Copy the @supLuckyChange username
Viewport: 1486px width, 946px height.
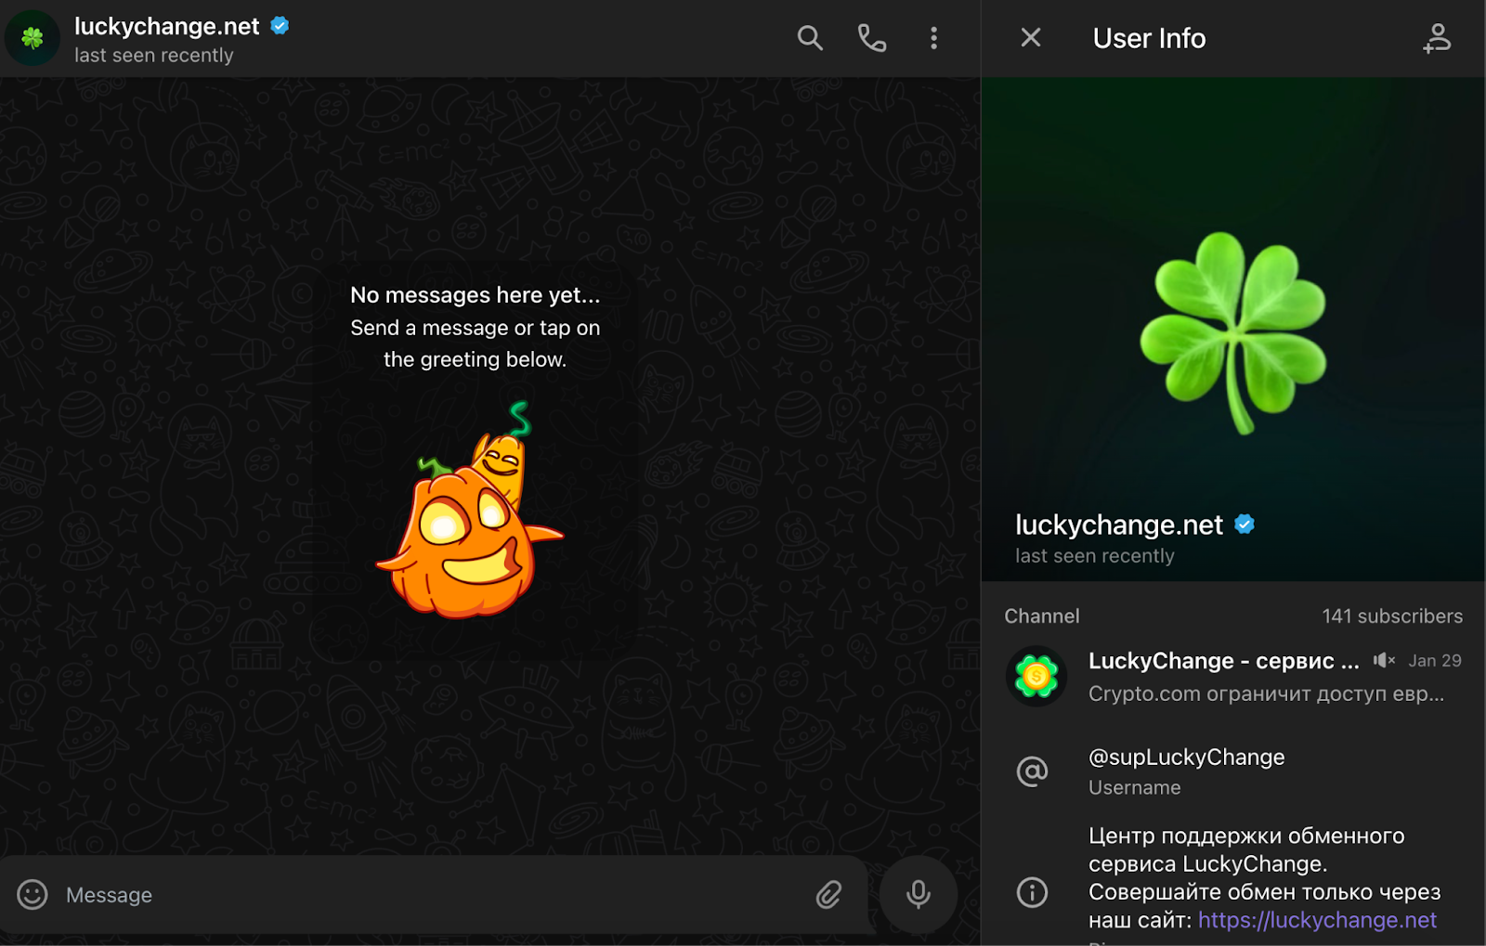pos(1186,757)
